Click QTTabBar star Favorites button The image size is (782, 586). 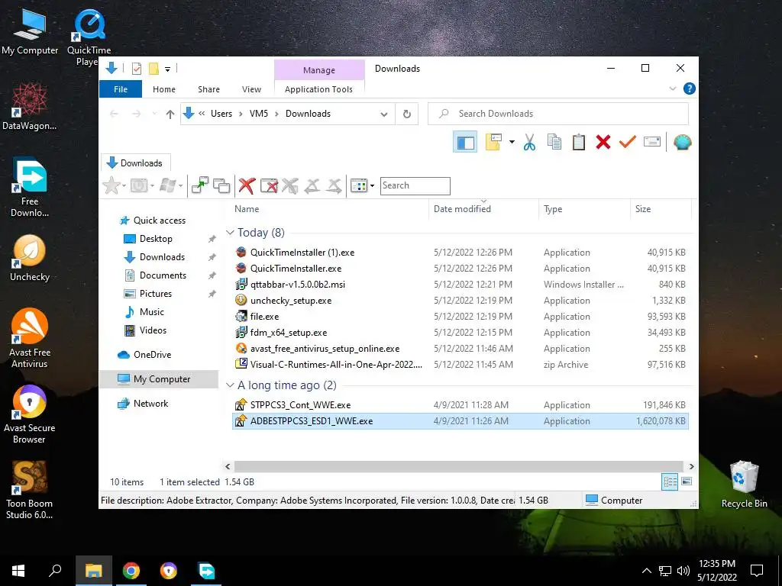(111, 186)
